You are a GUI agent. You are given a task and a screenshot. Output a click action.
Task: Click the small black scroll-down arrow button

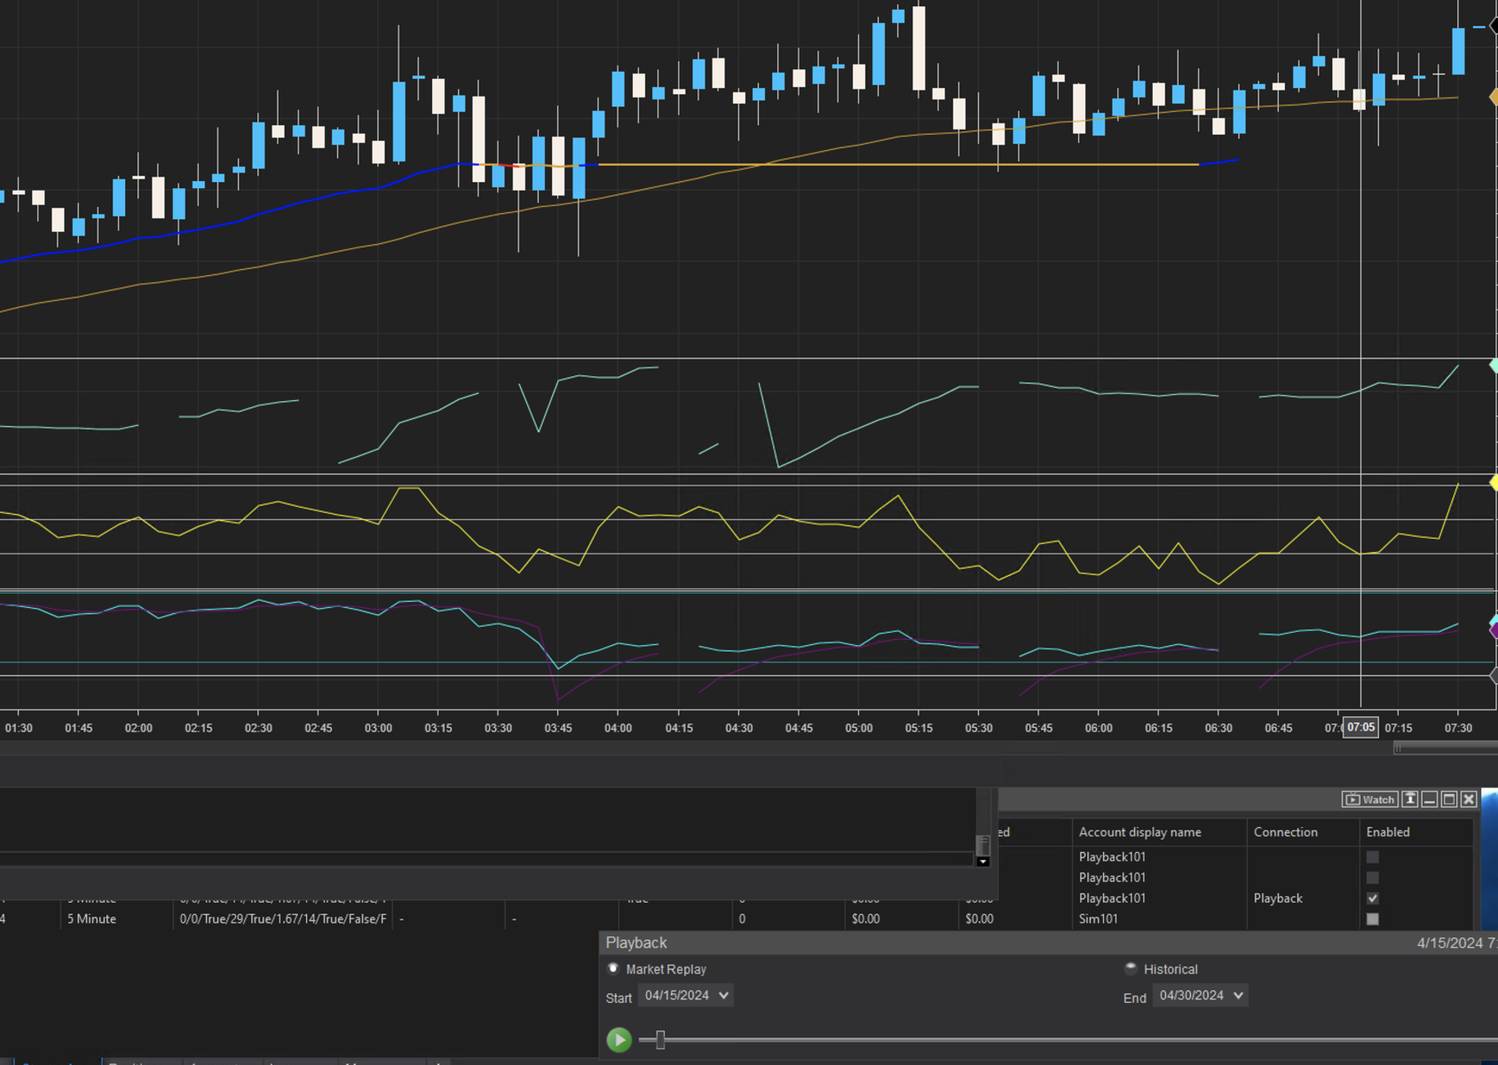coord(982,862)
